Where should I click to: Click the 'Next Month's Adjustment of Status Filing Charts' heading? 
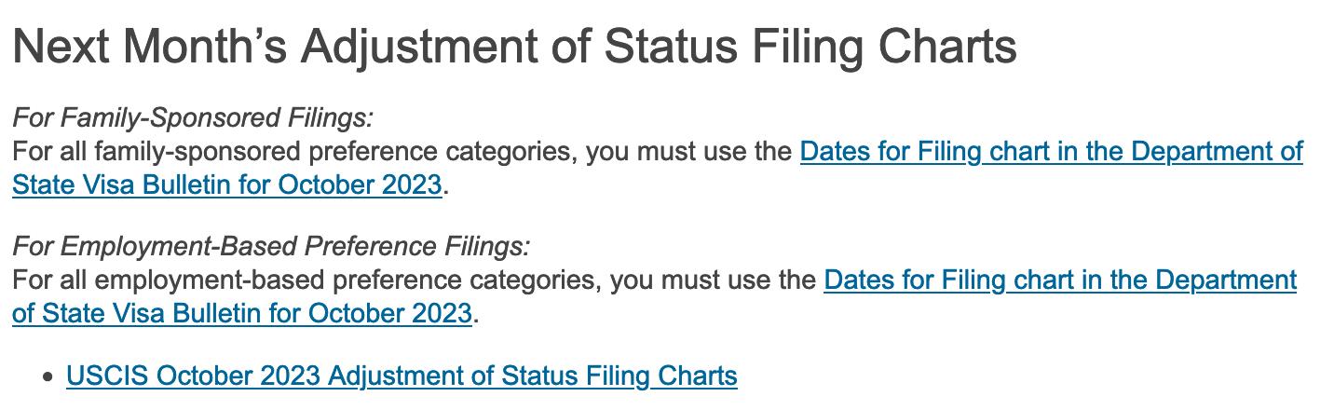514,46
